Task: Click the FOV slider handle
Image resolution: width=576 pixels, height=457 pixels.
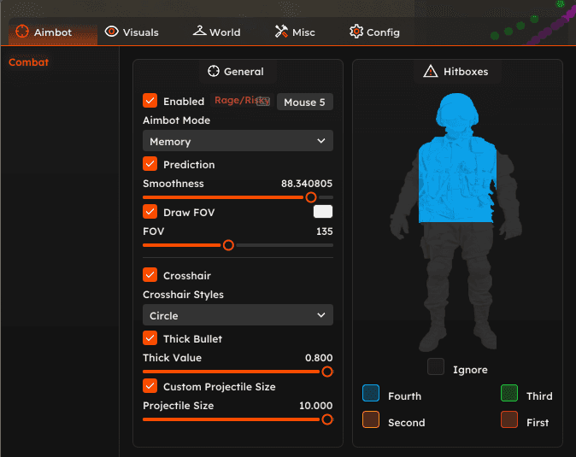Action: (x=228, y=245)
